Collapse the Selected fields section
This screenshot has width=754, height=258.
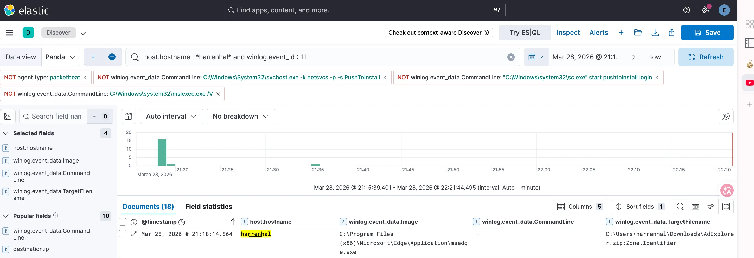click(x=5, y=133)
